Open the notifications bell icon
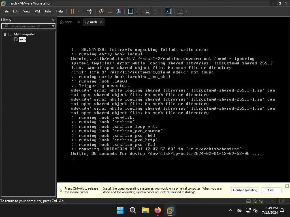 [x=282, y=210]
